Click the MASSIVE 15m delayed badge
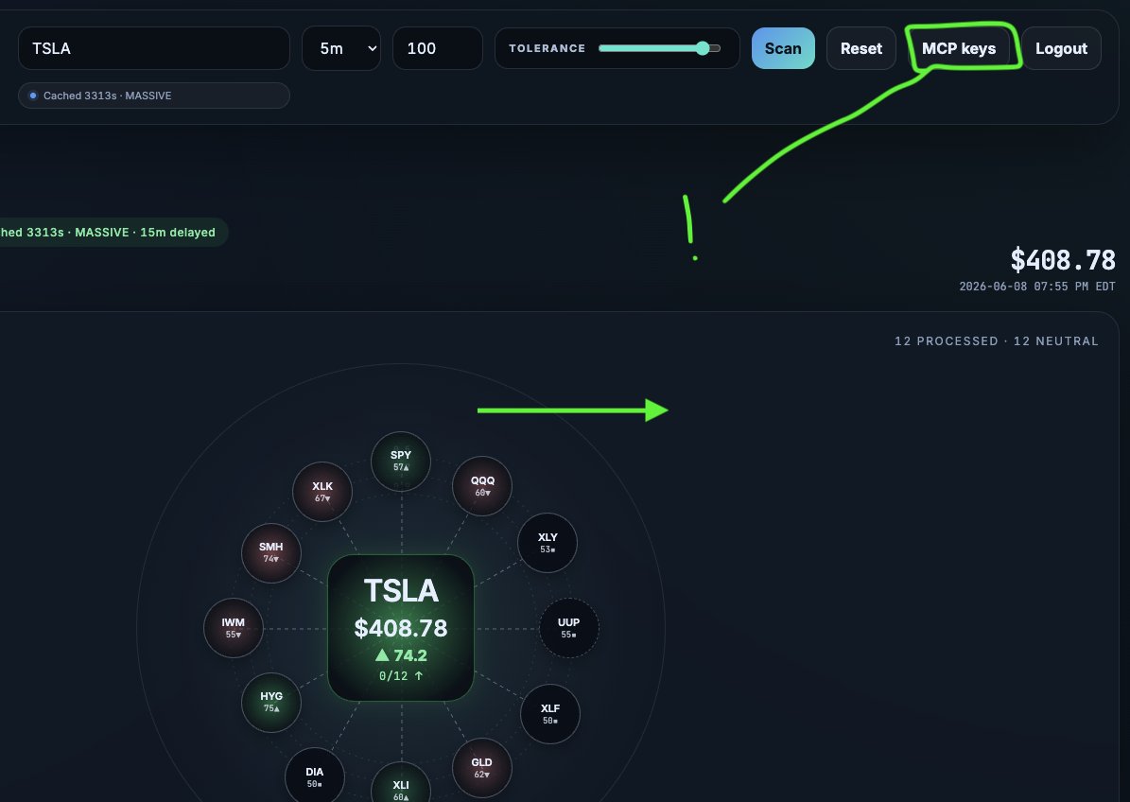 [112, 232]
